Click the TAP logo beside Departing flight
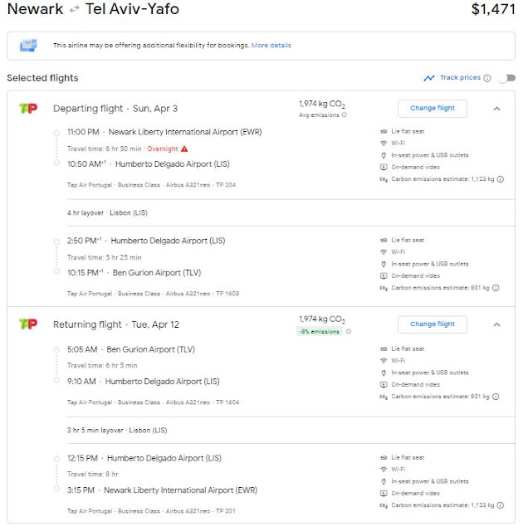This screenshot has height=531, width=523. (x=28, y=108)
